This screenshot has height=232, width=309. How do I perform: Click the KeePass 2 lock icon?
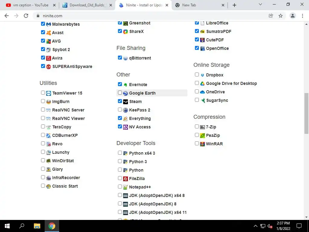pyautogui.click(x=126, y=110)
